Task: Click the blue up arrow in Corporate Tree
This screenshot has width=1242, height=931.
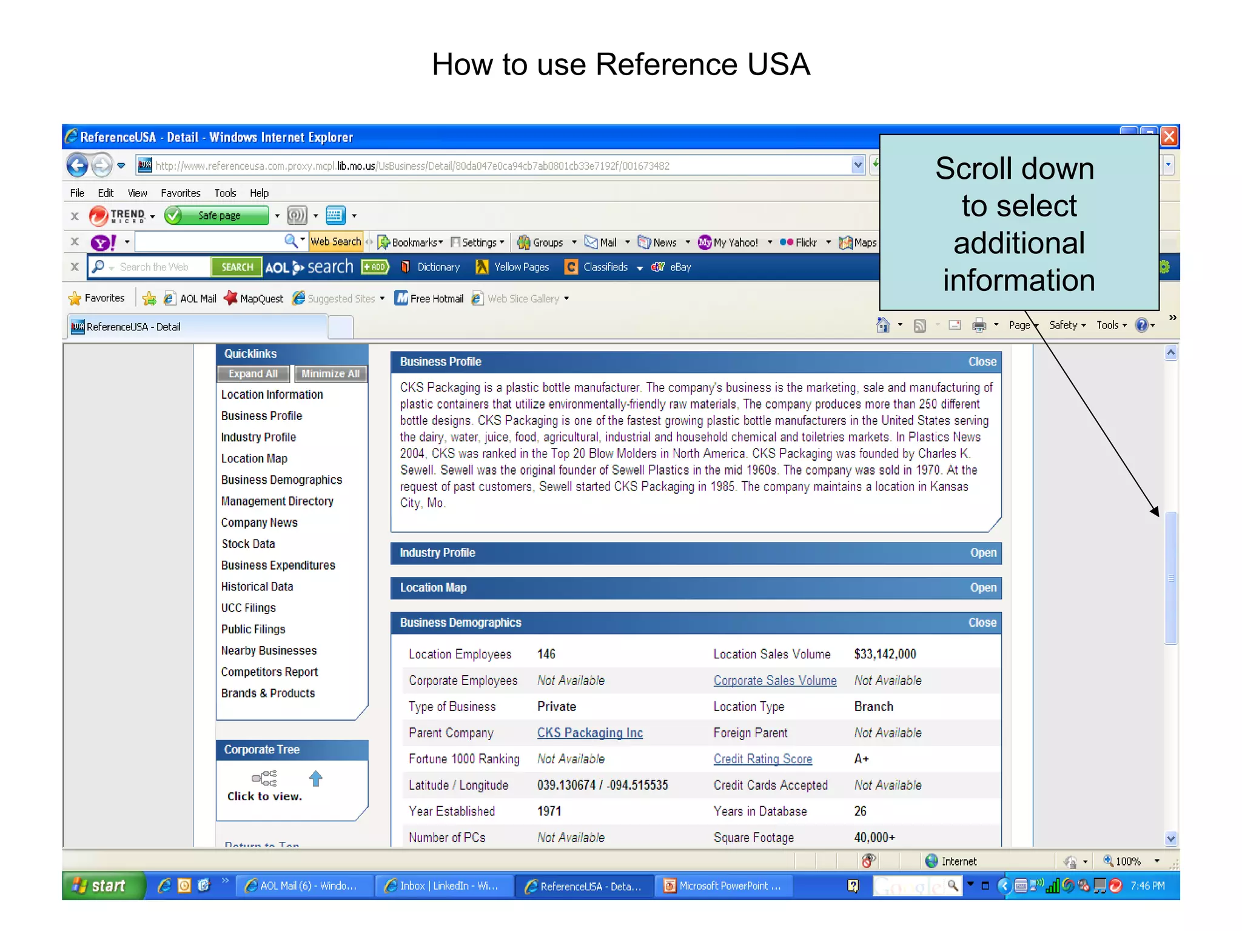Action: pos(316,778)
